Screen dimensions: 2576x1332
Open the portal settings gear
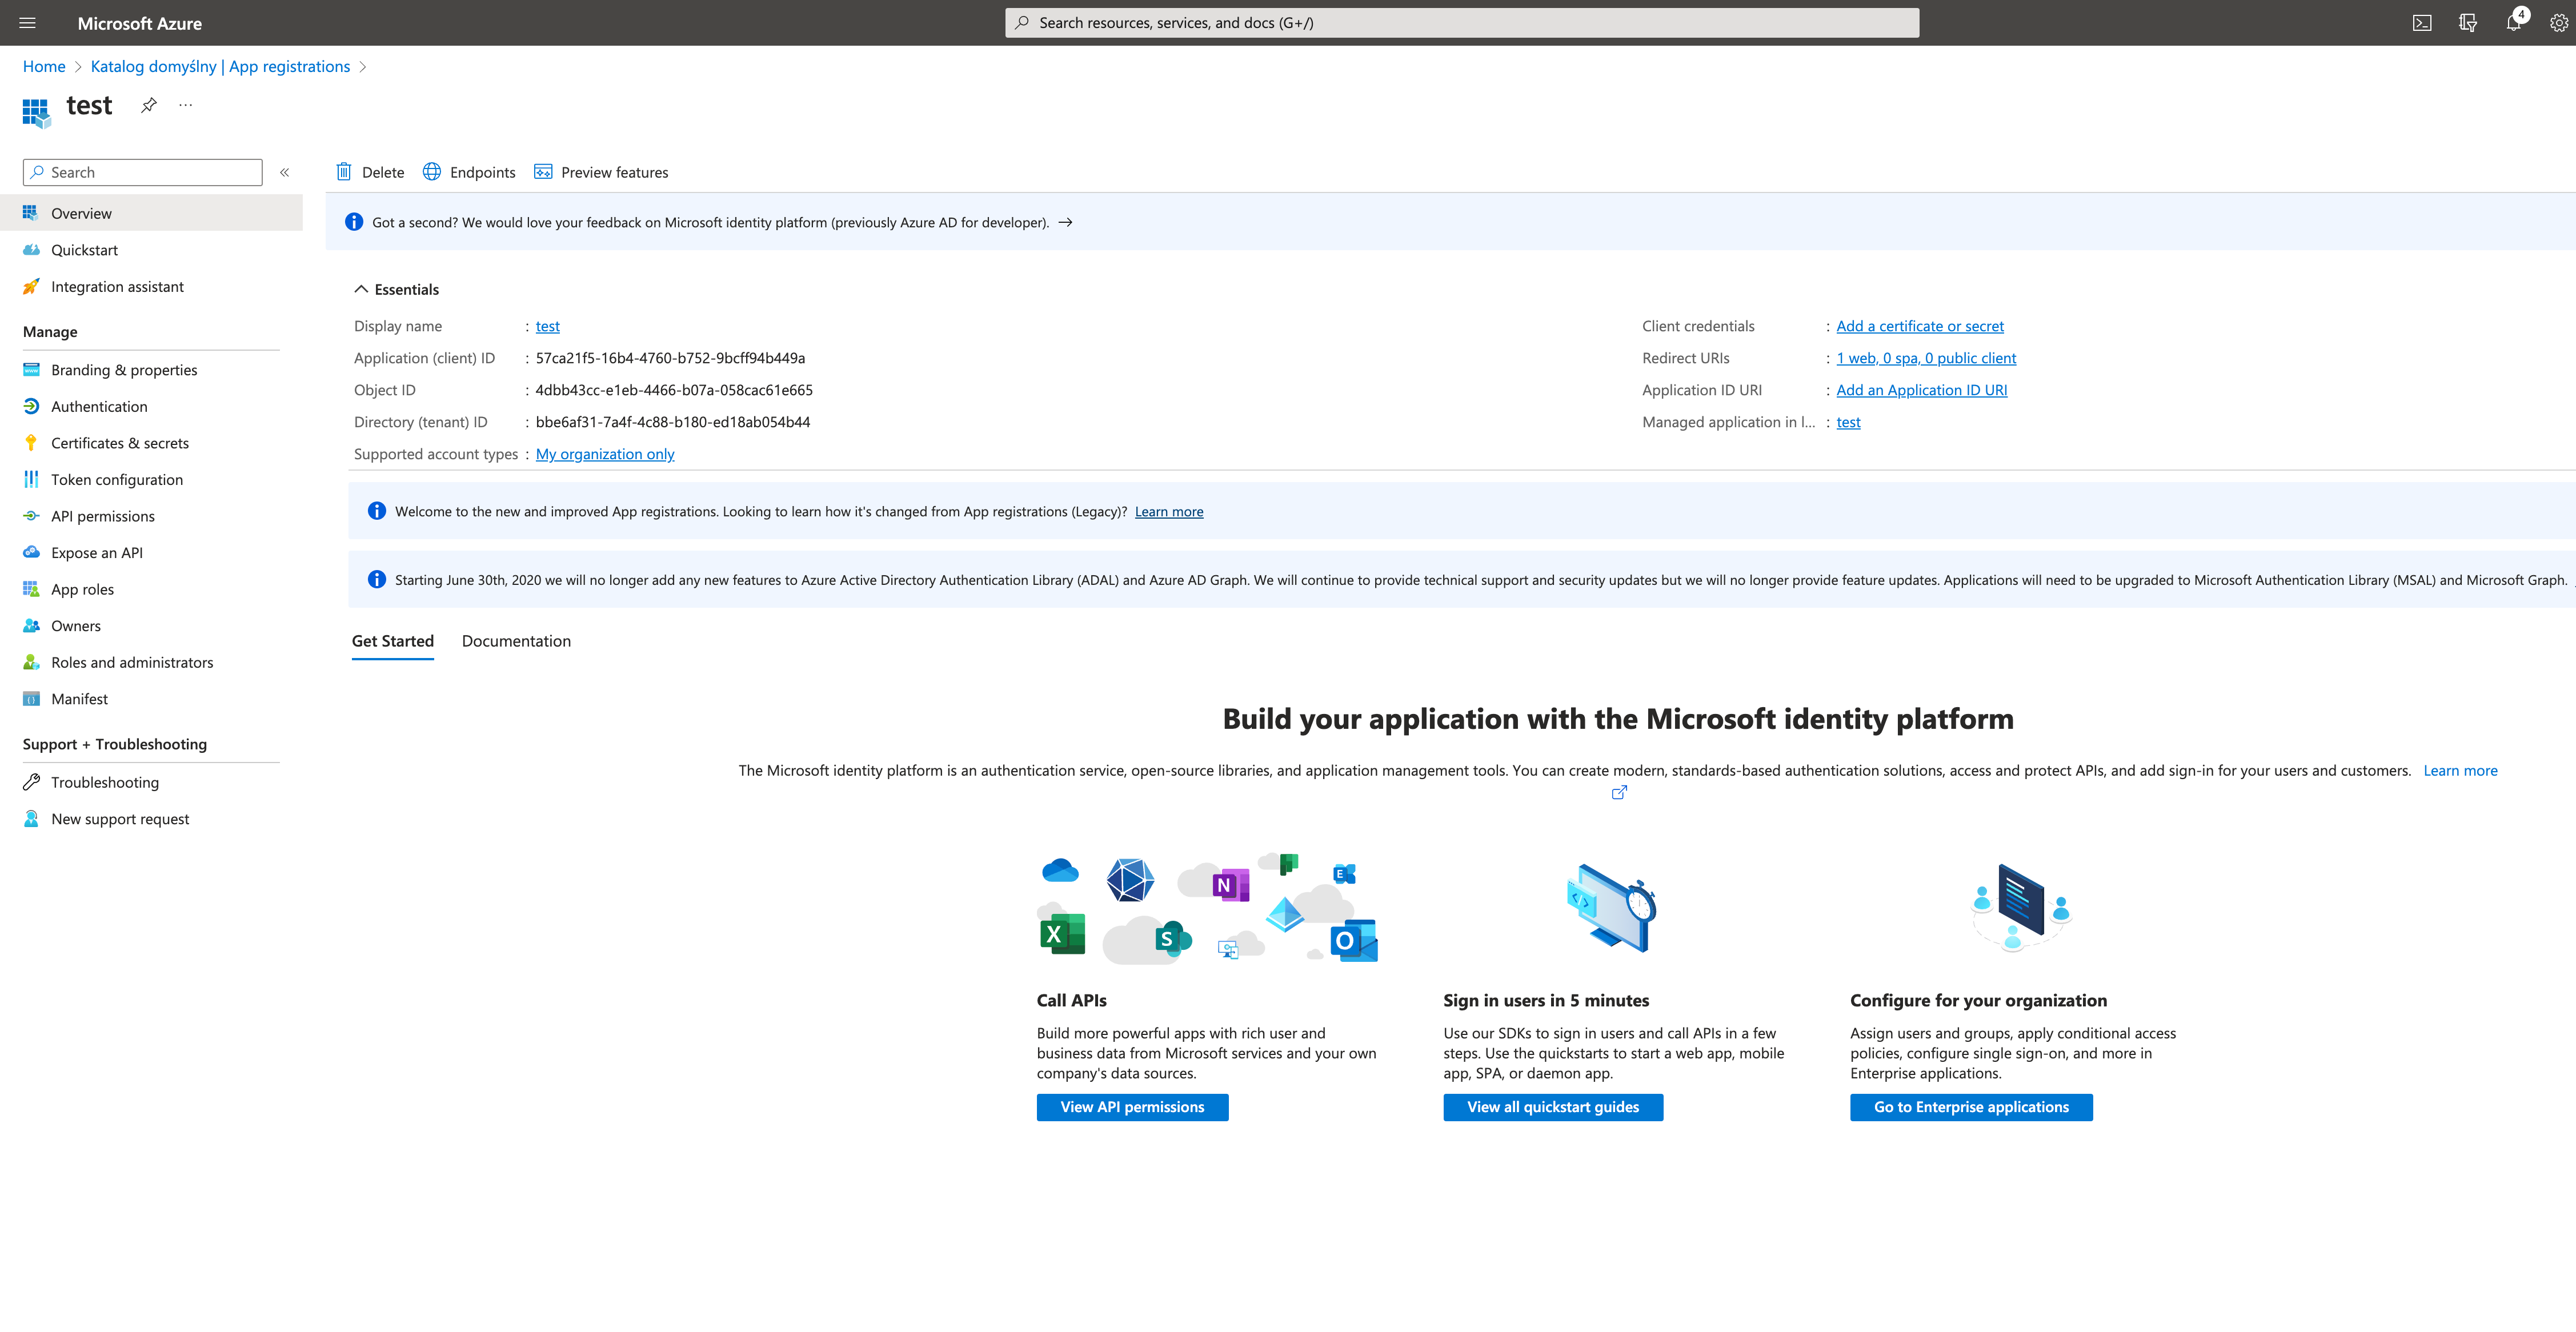click(x=2559, y=23)
